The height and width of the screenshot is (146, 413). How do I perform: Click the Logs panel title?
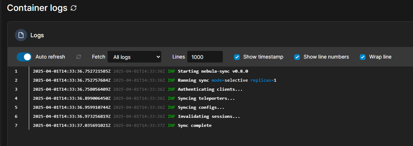point(37,35)
